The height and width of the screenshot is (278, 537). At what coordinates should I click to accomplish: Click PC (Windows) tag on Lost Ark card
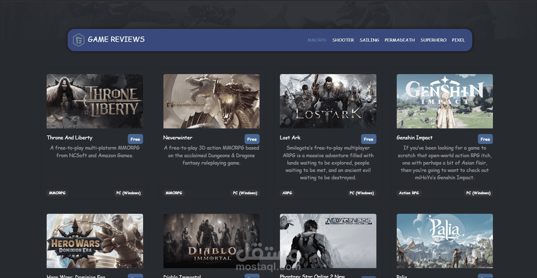click(x=362, y=193)
